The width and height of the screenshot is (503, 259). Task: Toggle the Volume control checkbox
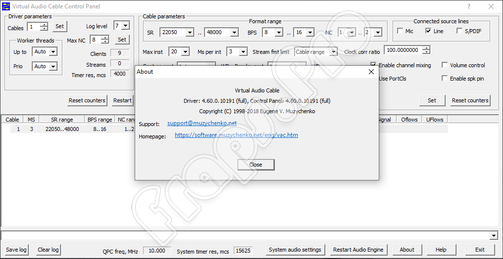(445, 65)
